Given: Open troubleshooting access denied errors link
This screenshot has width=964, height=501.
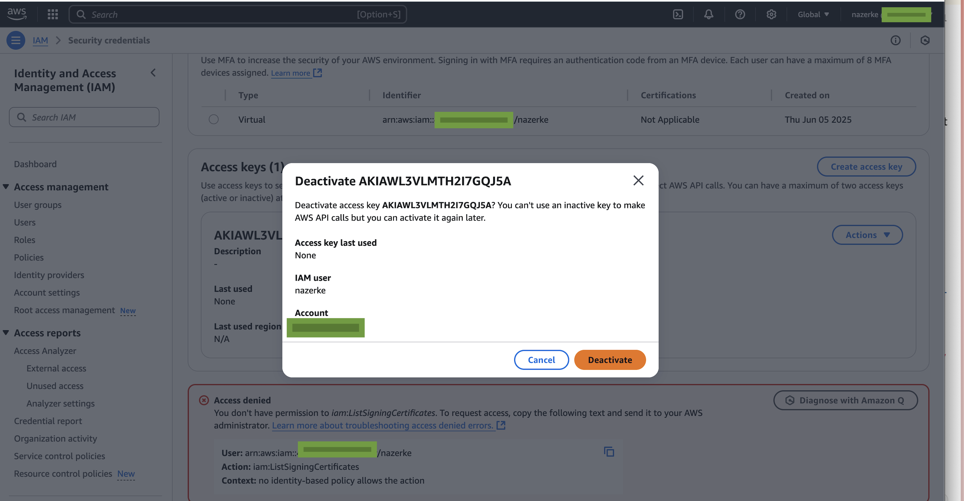Looking at the screenshot, I should [382, 426].
